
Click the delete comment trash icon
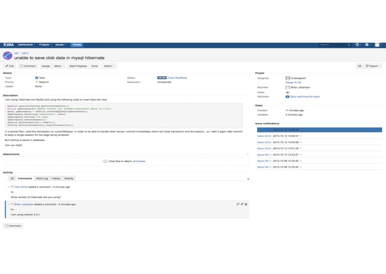coord(246,204)
